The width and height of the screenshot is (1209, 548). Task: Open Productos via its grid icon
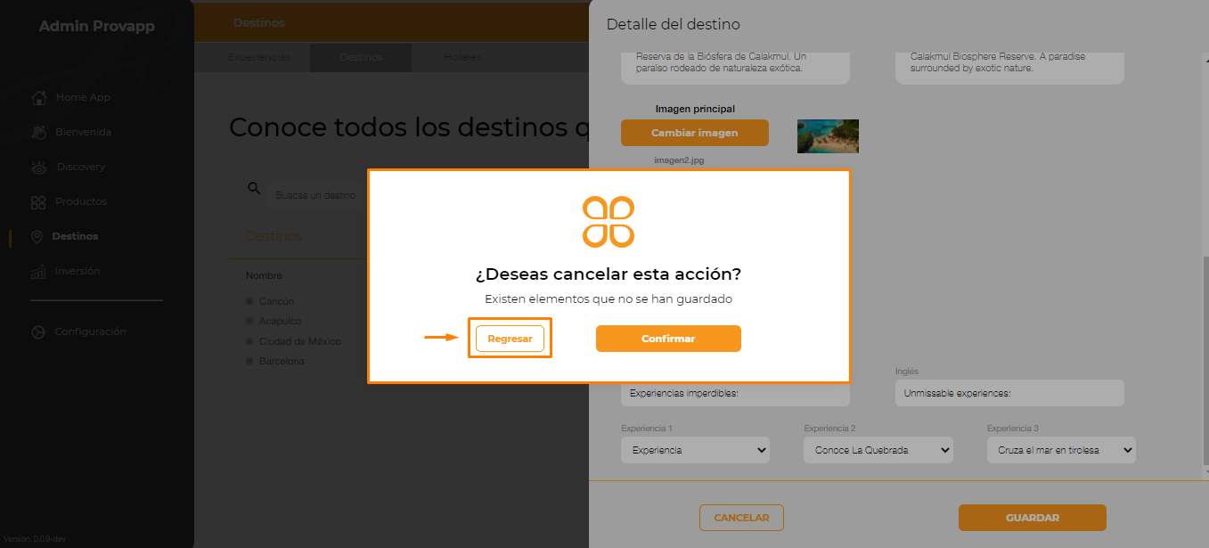click(x=38, y=202)
